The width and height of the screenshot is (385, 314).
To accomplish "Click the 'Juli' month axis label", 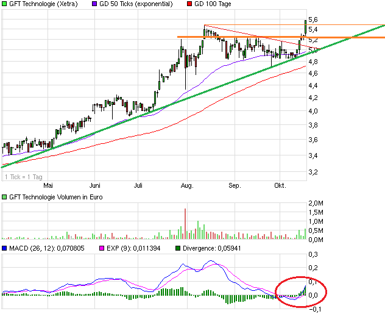I will coord(138,185).
